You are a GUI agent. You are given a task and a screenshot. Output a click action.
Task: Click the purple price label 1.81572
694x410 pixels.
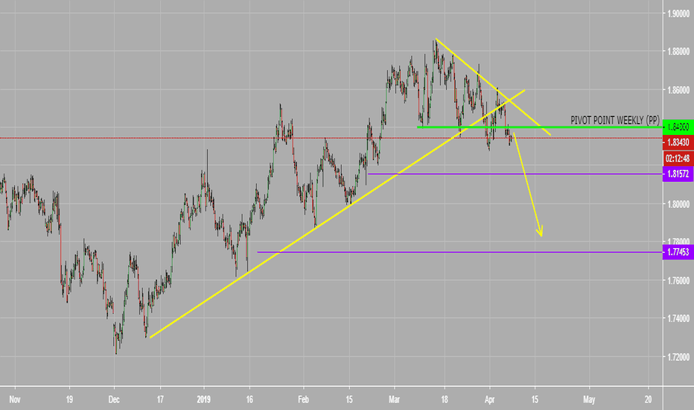(678, 174)
